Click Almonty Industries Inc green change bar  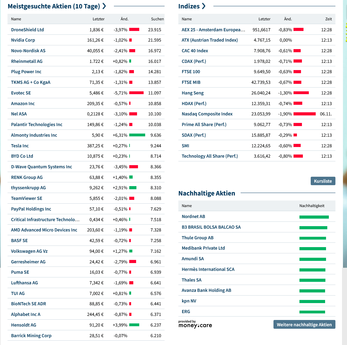pyautogui.click(x=137, y=135)
